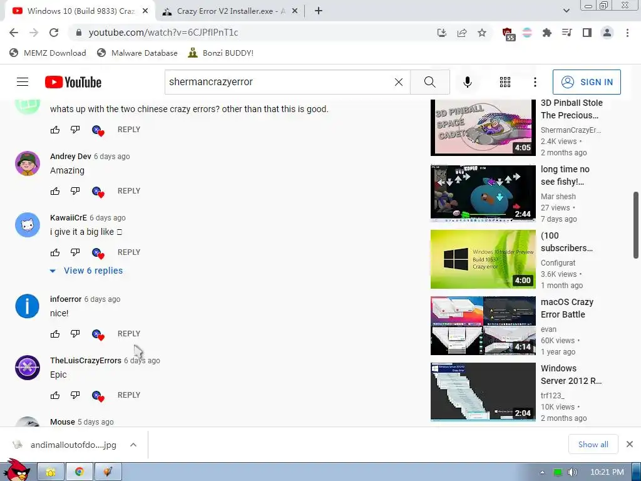Screen dimensions: 641x481
Task: Open the 100 subscribers video title
Action: [x=567, y=242]
